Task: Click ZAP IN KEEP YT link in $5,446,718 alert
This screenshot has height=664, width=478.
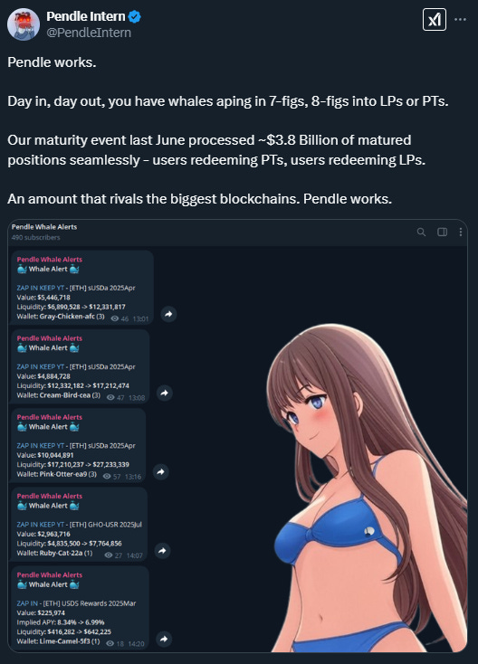Action: coord(40,288)
